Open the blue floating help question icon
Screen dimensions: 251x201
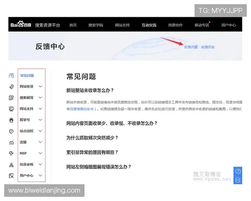click(x=238, y=171)
